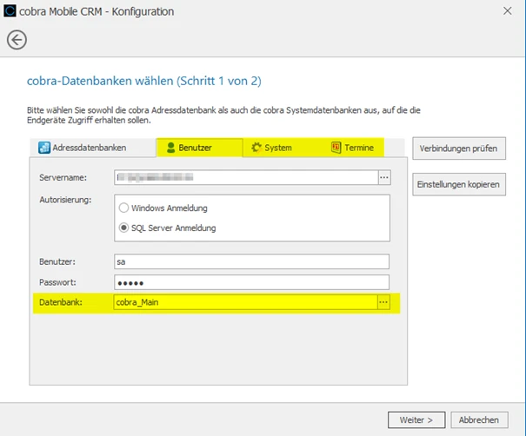Viewport: 526px width, 436px height.
Task: Proceed with the Weiter button
Action: click(x=416, y=419)
